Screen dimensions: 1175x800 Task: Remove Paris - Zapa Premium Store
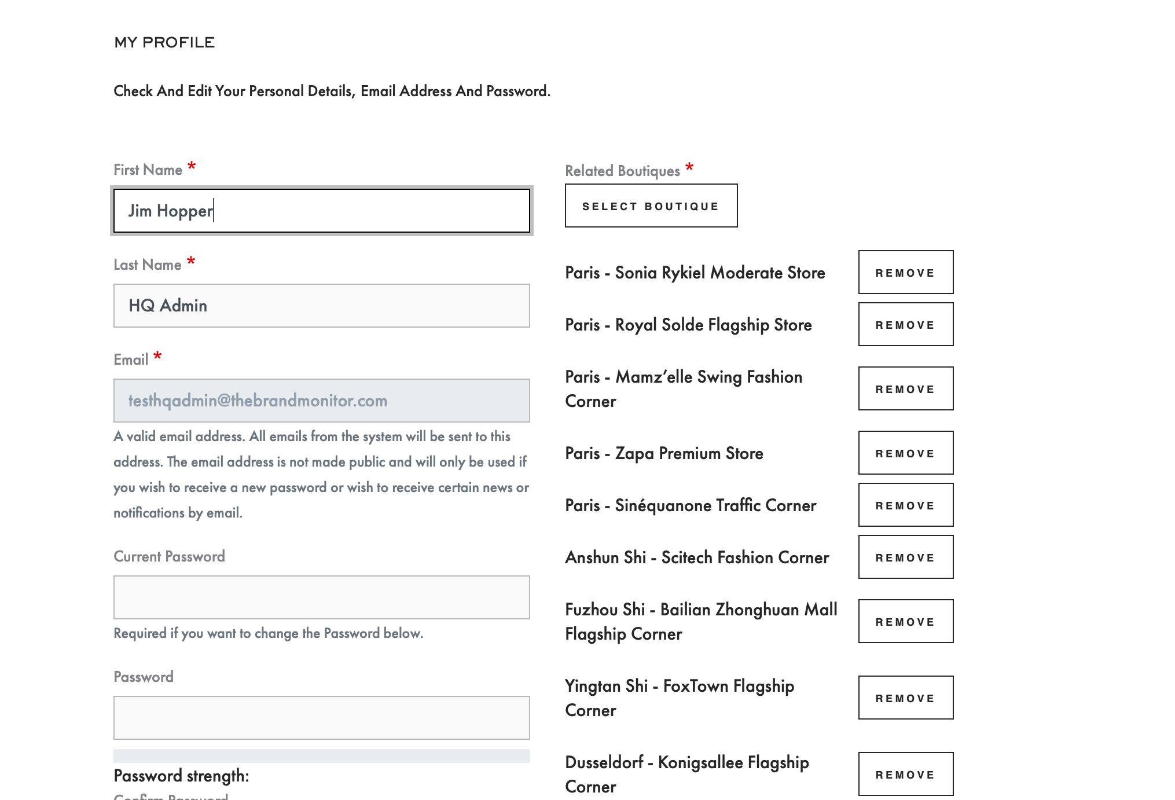coord(905,453)
